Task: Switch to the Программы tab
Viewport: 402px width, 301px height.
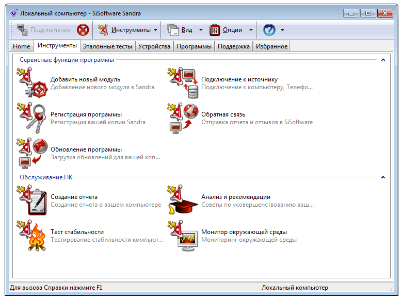Action: tap(194, 46)
